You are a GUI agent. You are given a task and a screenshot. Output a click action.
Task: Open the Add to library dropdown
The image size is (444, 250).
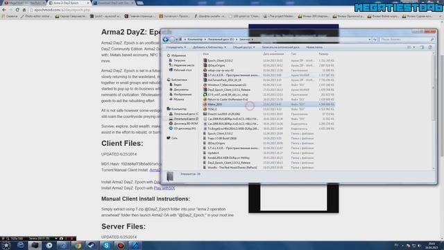click(x=210, y=47)
